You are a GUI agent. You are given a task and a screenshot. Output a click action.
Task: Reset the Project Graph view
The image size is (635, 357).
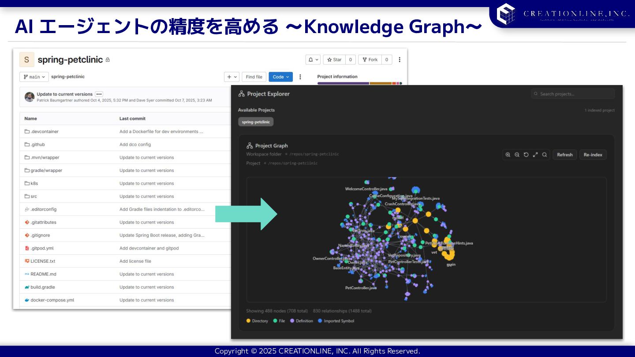point(526,155)
